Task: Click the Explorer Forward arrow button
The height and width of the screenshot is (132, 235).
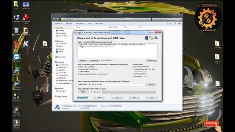Action: coord(58,19)
